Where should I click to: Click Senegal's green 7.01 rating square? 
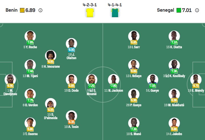point(179,10)
